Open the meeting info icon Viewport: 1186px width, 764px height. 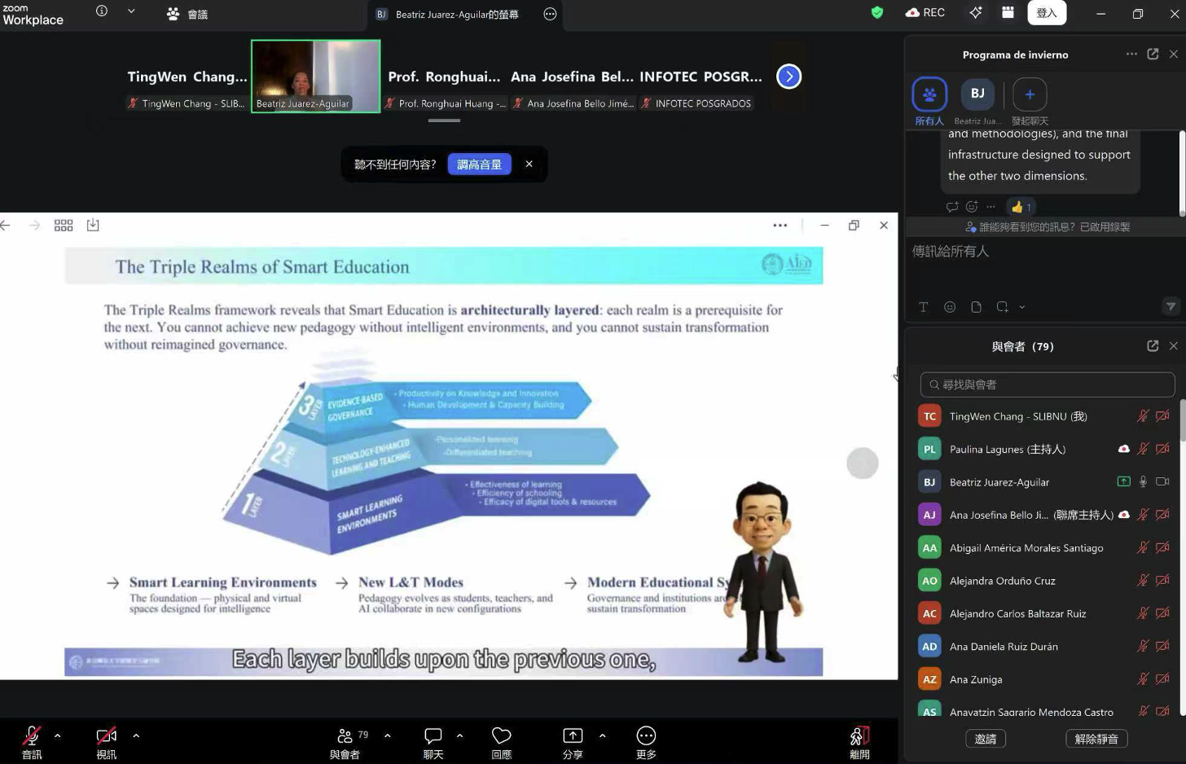pyautogui.click(x=102, y=11)
